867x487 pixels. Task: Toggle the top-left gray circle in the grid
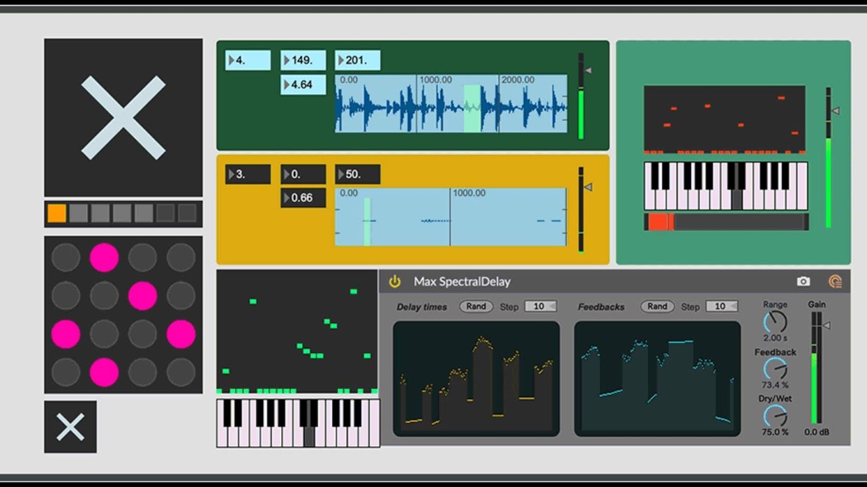point(66,258)
